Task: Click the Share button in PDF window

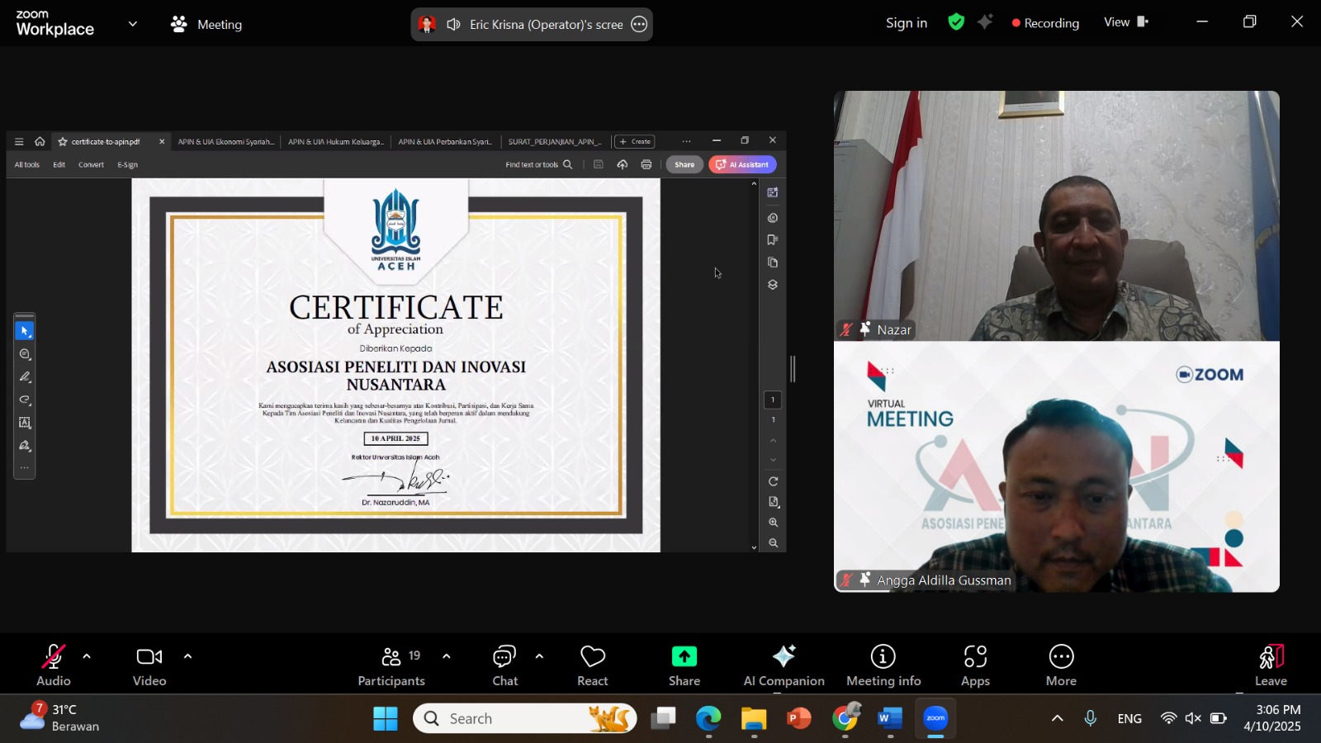Action: [684, 165]
